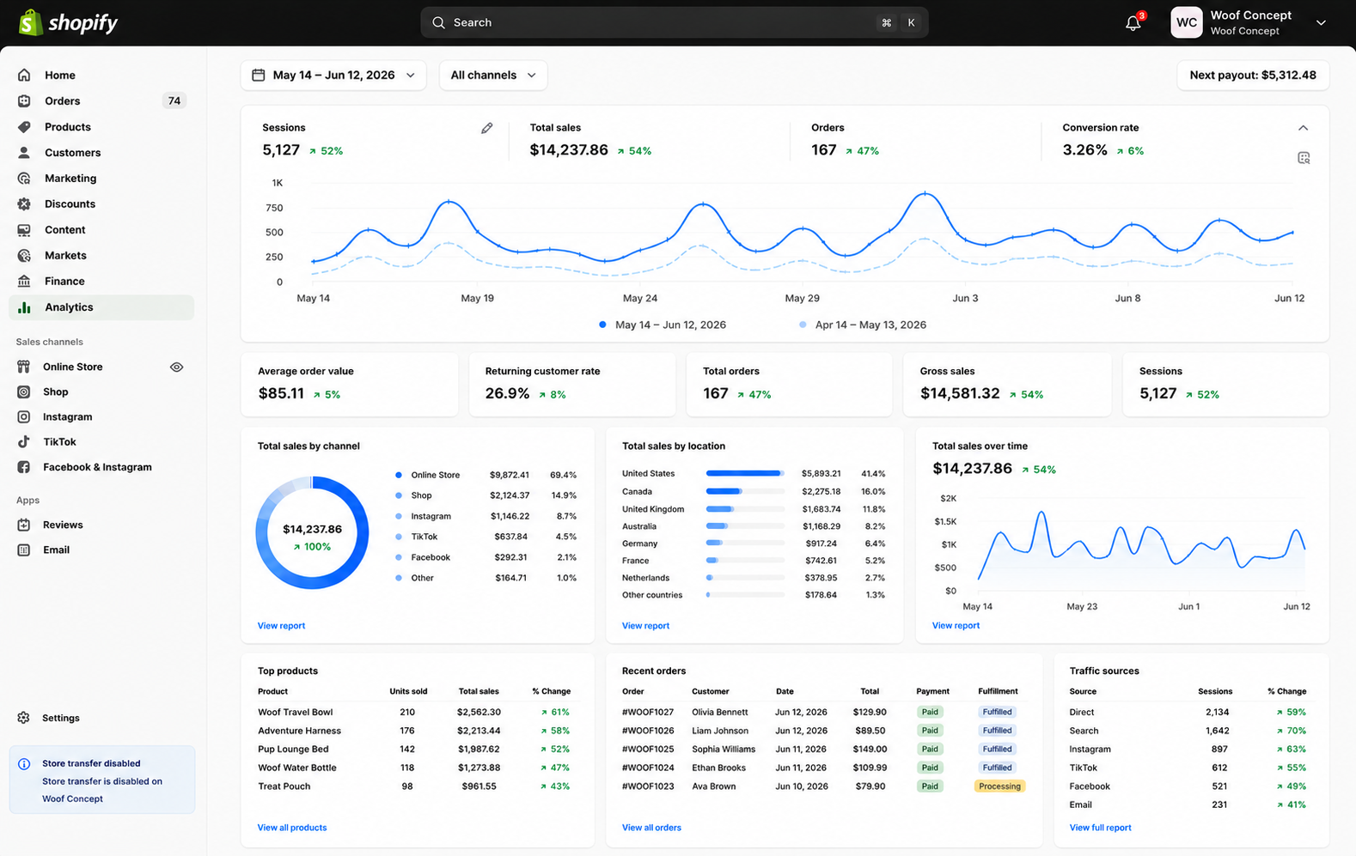
Task: Open Products in the sidebar
Action: (x=101, y=126)
